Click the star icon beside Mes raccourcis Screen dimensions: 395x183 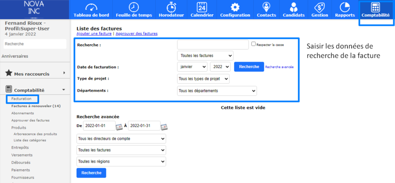(x=9, y=73)
